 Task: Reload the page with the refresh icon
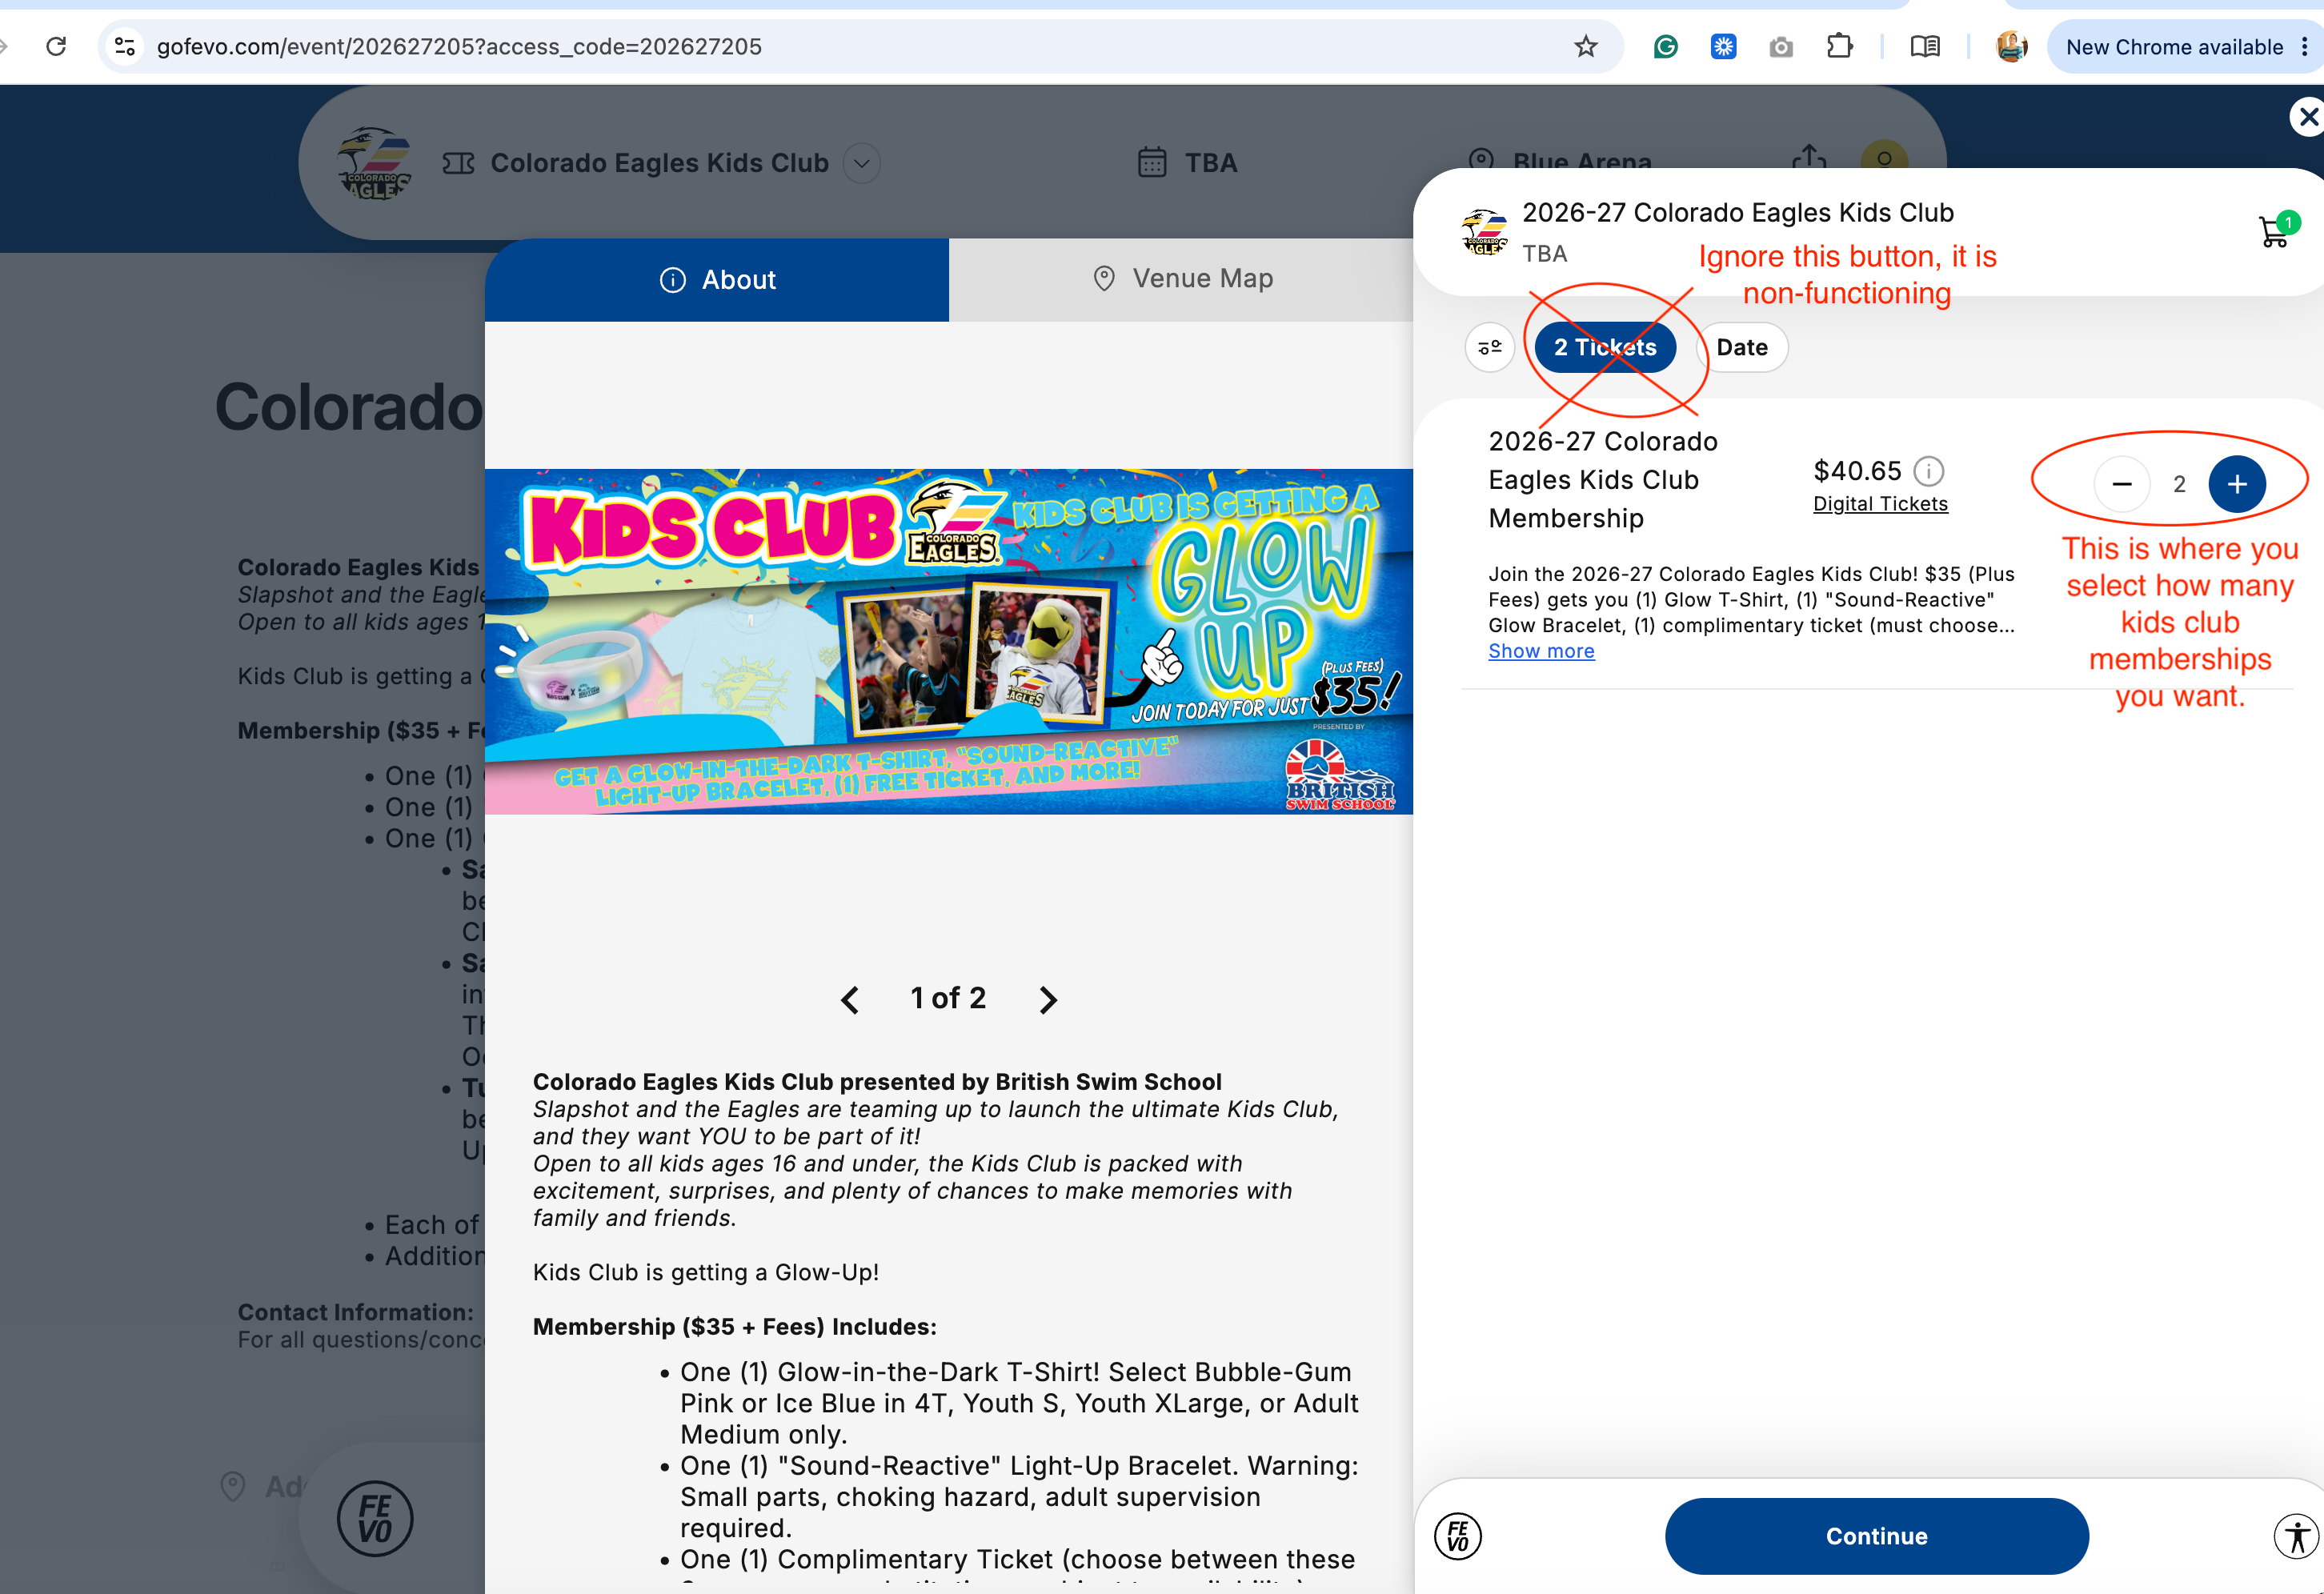coord(56,46)
